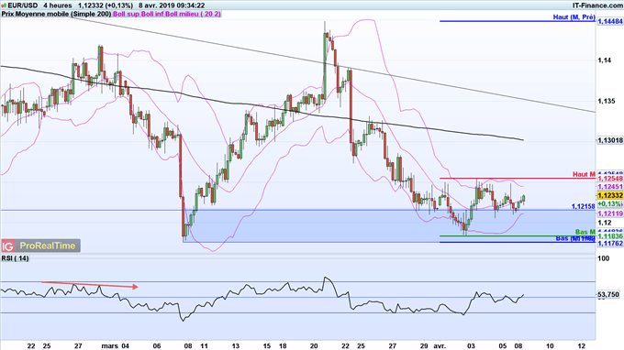Select the Prix Moyenne mobile (Simple 200) label
Screen dimensions: 624x350
tap(56, 14)
